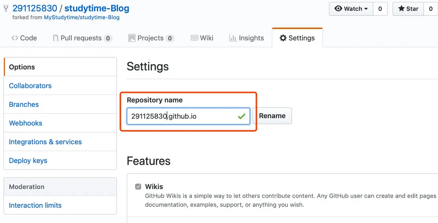
Task: Click the fork icon beside repository name
Action: pyautogui.click(x=6, y=8)
